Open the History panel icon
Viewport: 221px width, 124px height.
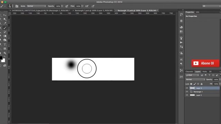[x=181, y=14]
